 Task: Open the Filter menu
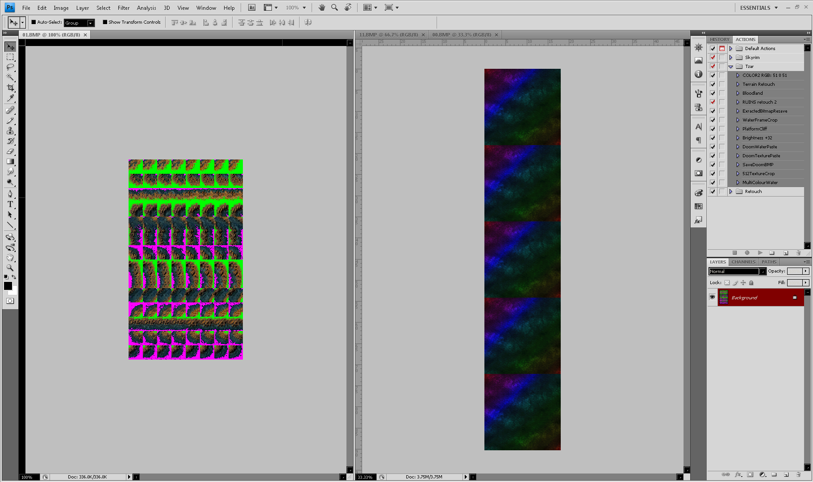pyautogui.click(x=124, y=8)
